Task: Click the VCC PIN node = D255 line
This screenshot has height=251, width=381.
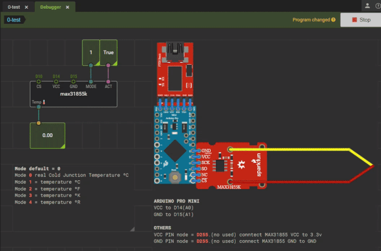Action: 238,235
